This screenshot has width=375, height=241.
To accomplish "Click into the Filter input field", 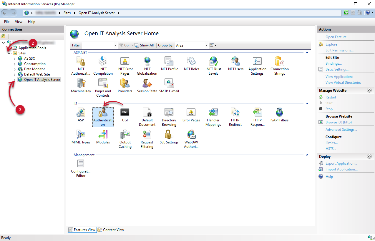I will point(99,46).
